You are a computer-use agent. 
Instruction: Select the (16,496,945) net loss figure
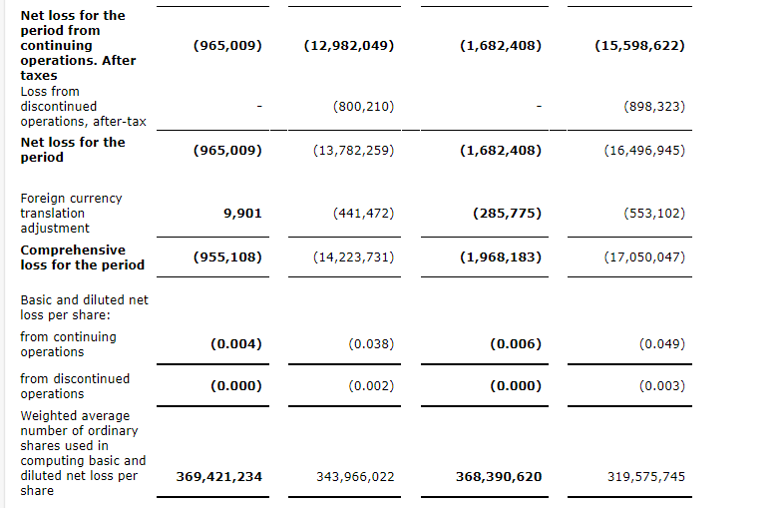pyautogui.click(x=644, y=150)
